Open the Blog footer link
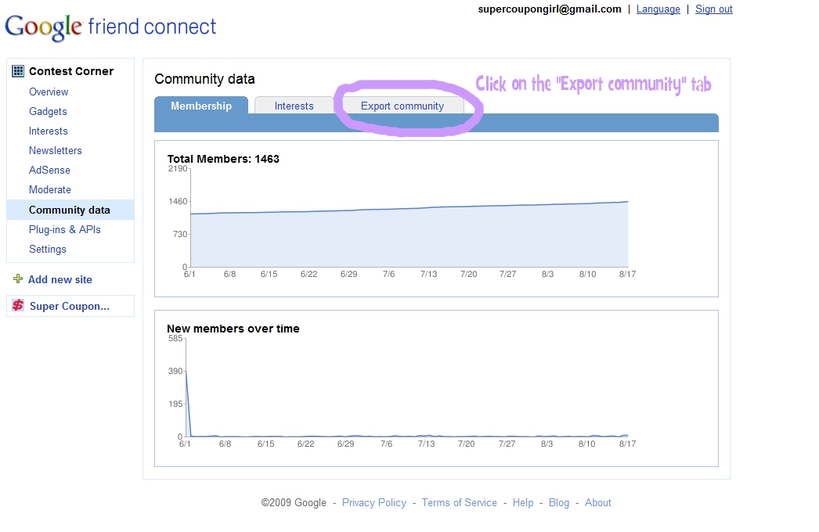The image size is (819, 532). pyautogui.click(x=559, y=502)
